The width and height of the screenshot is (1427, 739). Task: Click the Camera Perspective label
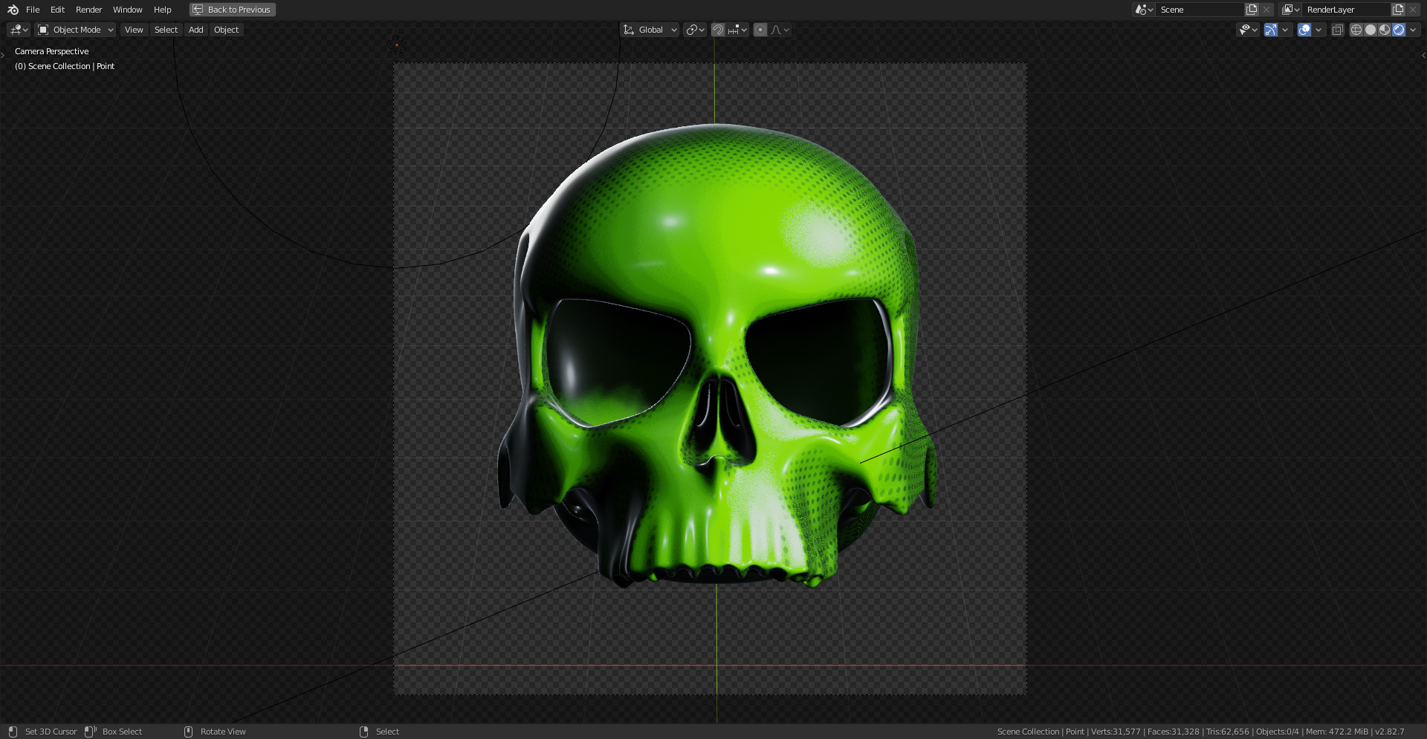51,51
